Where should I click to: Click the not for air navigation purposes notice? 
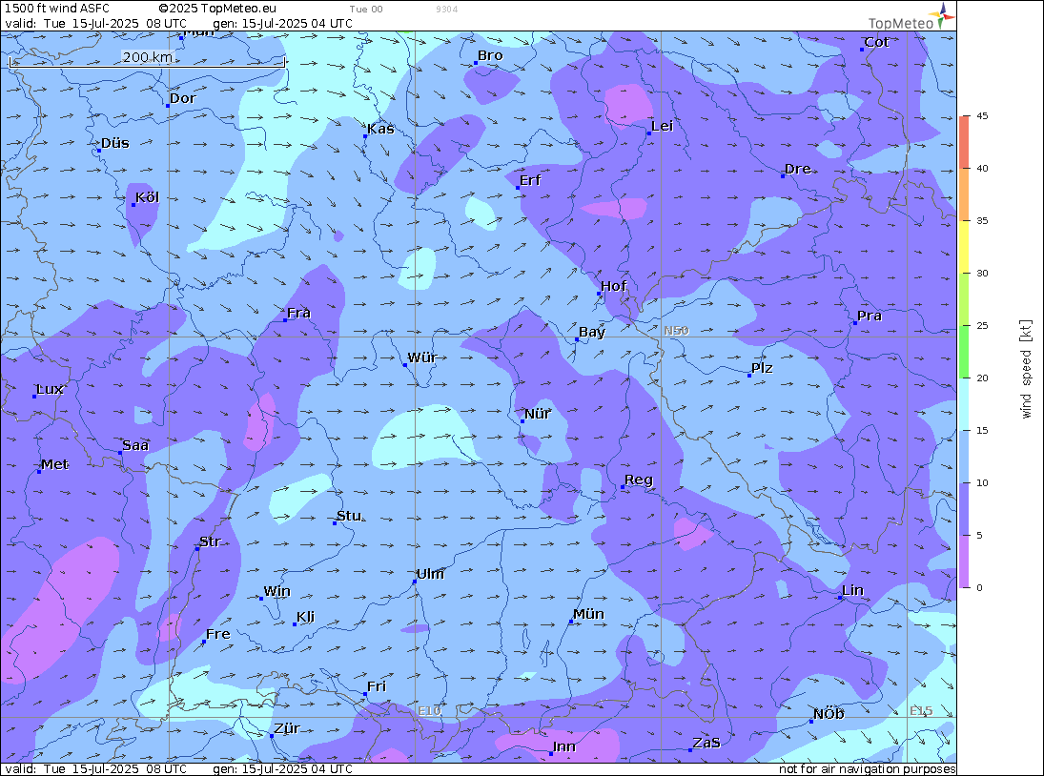[868, 768]
